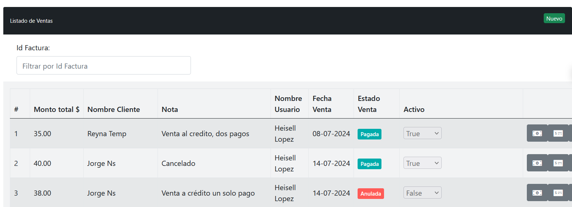Click the Listado de Ventas title
Image resolution: width=572 pixels, height=207 pixels.
coord(31,21)
